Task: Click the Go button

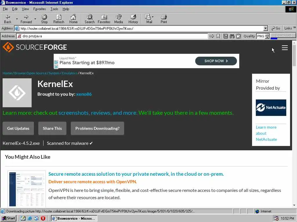Action: 276,28
